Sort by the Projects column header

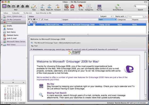139,20
